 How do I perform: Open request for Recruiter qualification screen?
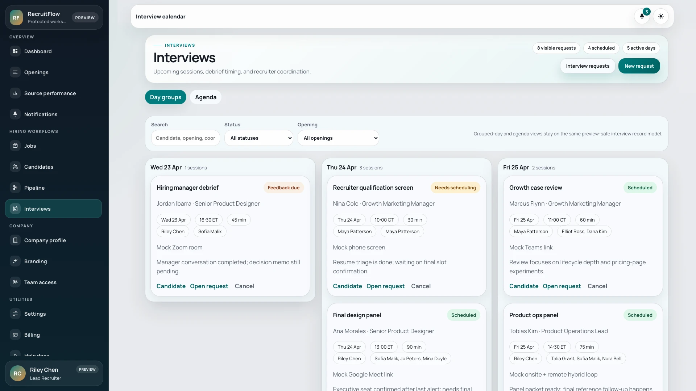click(385, 286)
